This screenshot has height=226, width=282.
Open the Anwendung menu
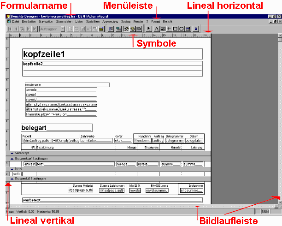pos(110,21)
